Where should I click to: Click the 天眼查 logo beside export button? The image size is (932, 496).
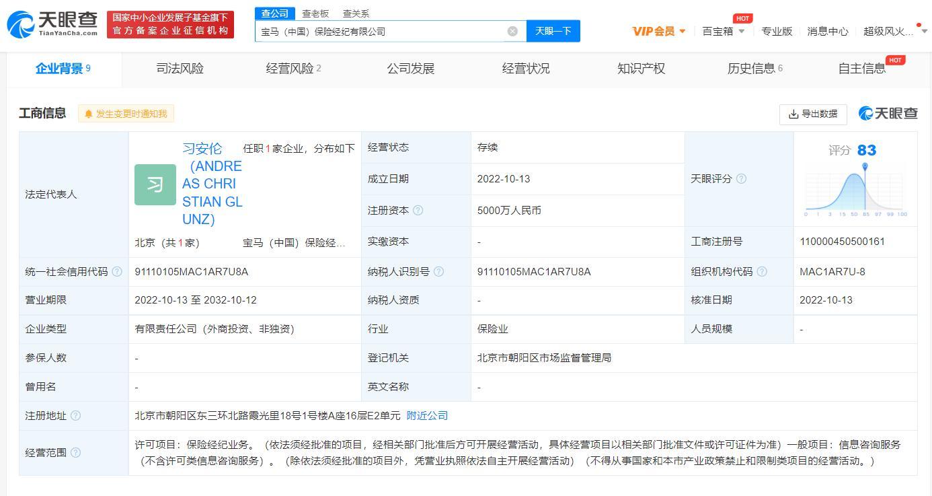pos(888,114)
